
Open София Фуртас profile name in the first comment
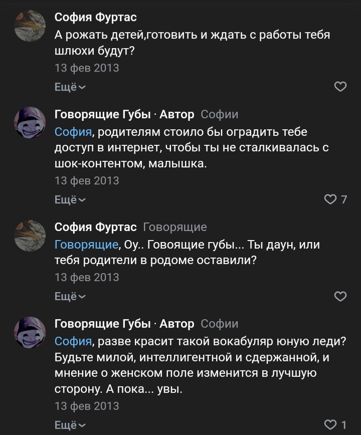click(x=95, y=18)
